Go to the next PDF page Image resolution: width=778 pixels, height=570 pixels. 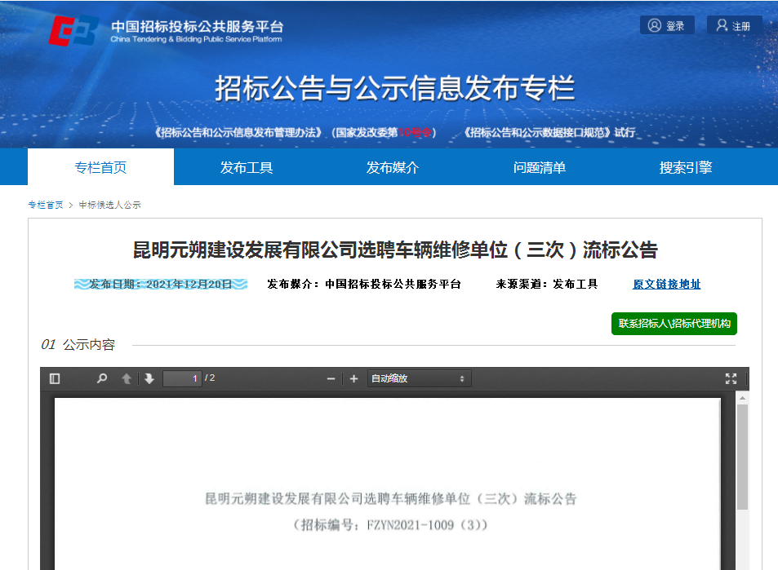pyautogui.click(x=147, y=378)
